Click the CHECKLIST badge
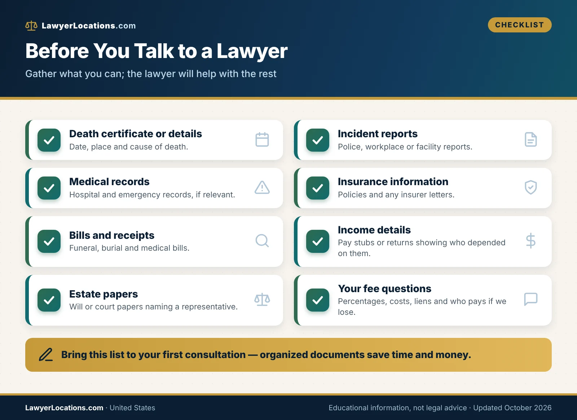 520,25
